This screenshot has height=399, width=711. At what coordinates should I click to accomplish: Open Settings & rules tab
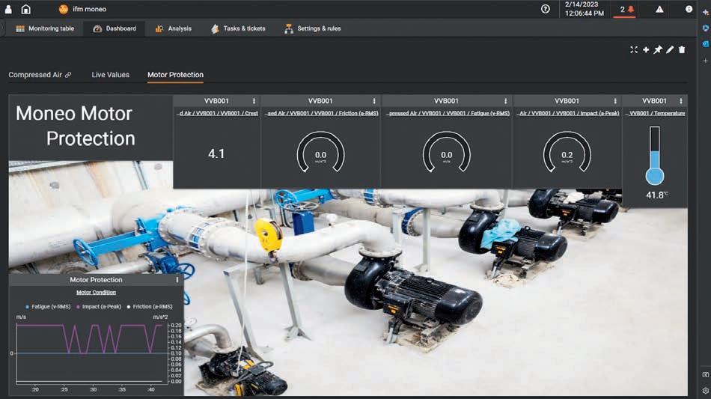pyautogui.click(x=313, y=28)
